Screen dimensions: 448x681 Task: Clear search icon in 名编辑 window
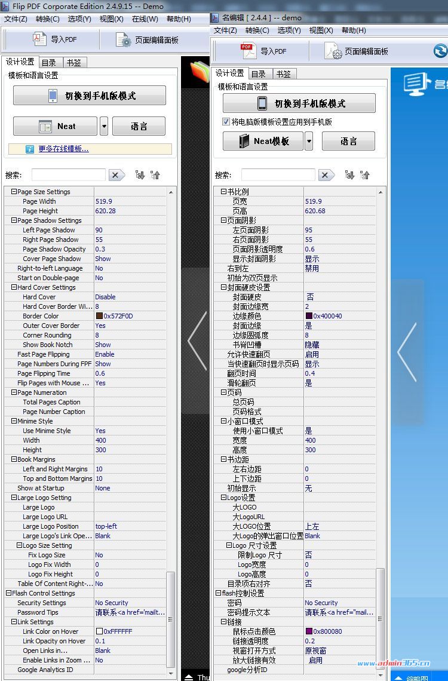326,175
